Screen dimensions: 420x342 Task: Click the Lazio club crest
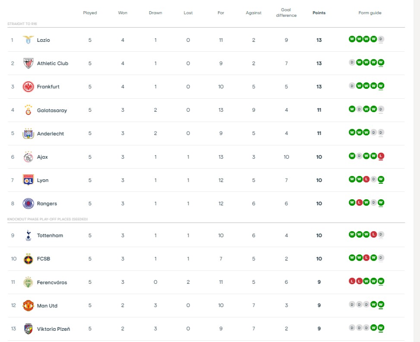[x=28, y=40]
